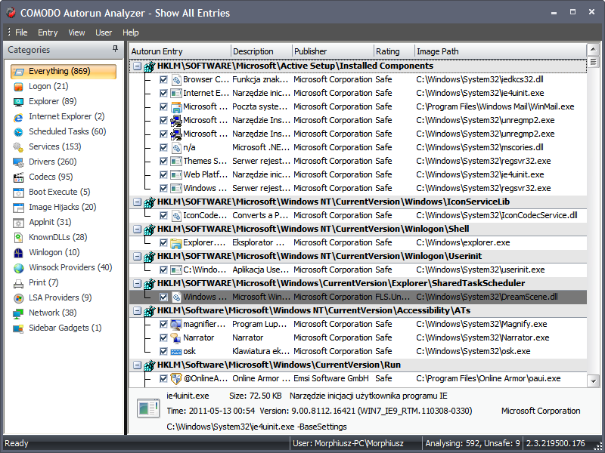Image resolution: width=605 pixels, height=453 pixels.
Task: Open the Explorer category icon
Action: click(x=18, y=102)
